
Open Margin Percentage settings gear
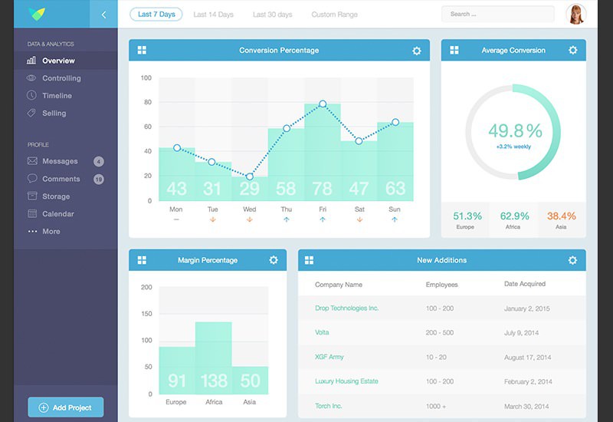point(274,260)
